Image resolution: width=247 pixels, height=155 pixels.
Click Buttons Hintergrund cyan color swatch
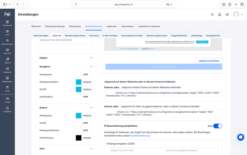pos(78,116)
